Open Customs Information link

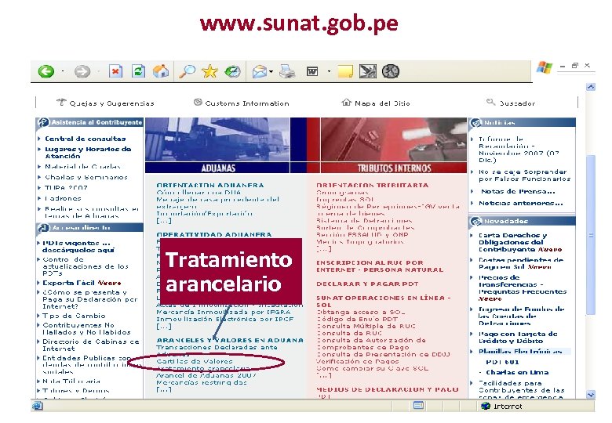click(247, 103)
